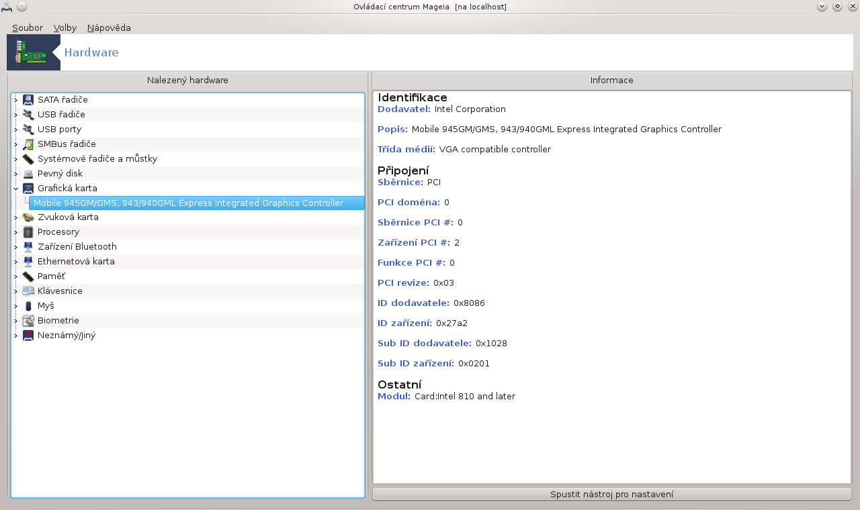Expand the Pevný disk branch
The image size is (860, 510).
(x=15, y=174)
